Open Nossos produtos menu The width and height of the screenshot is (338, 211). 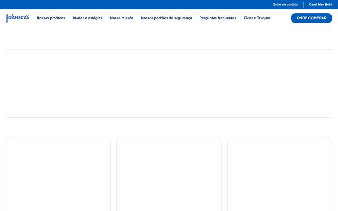tap(51, 18)
